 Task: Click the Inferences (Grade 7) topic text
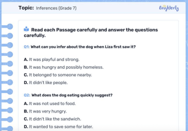click(x=56, y=8)
